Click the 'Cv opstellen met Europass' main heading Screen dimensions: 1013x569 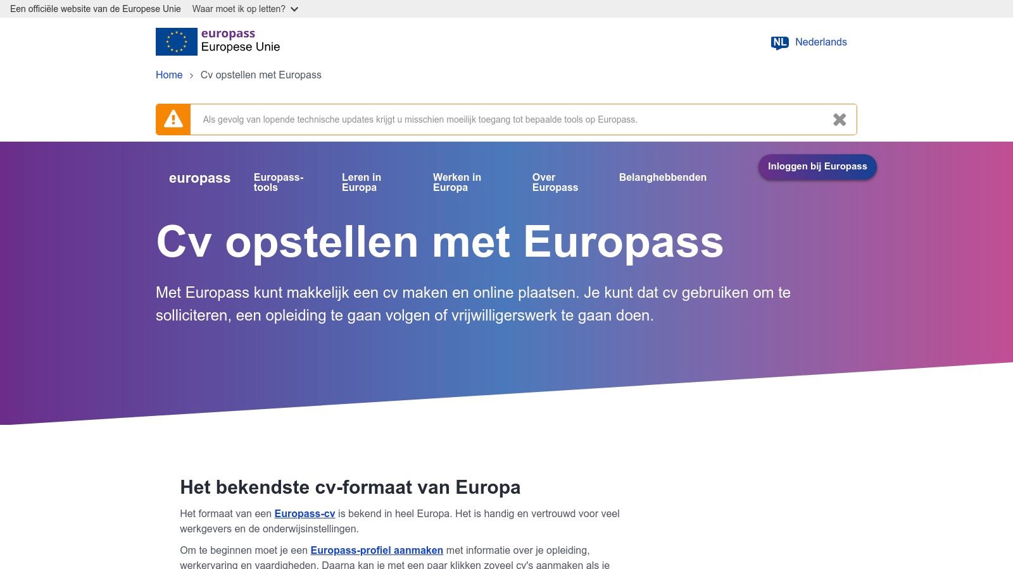point(439,242)
